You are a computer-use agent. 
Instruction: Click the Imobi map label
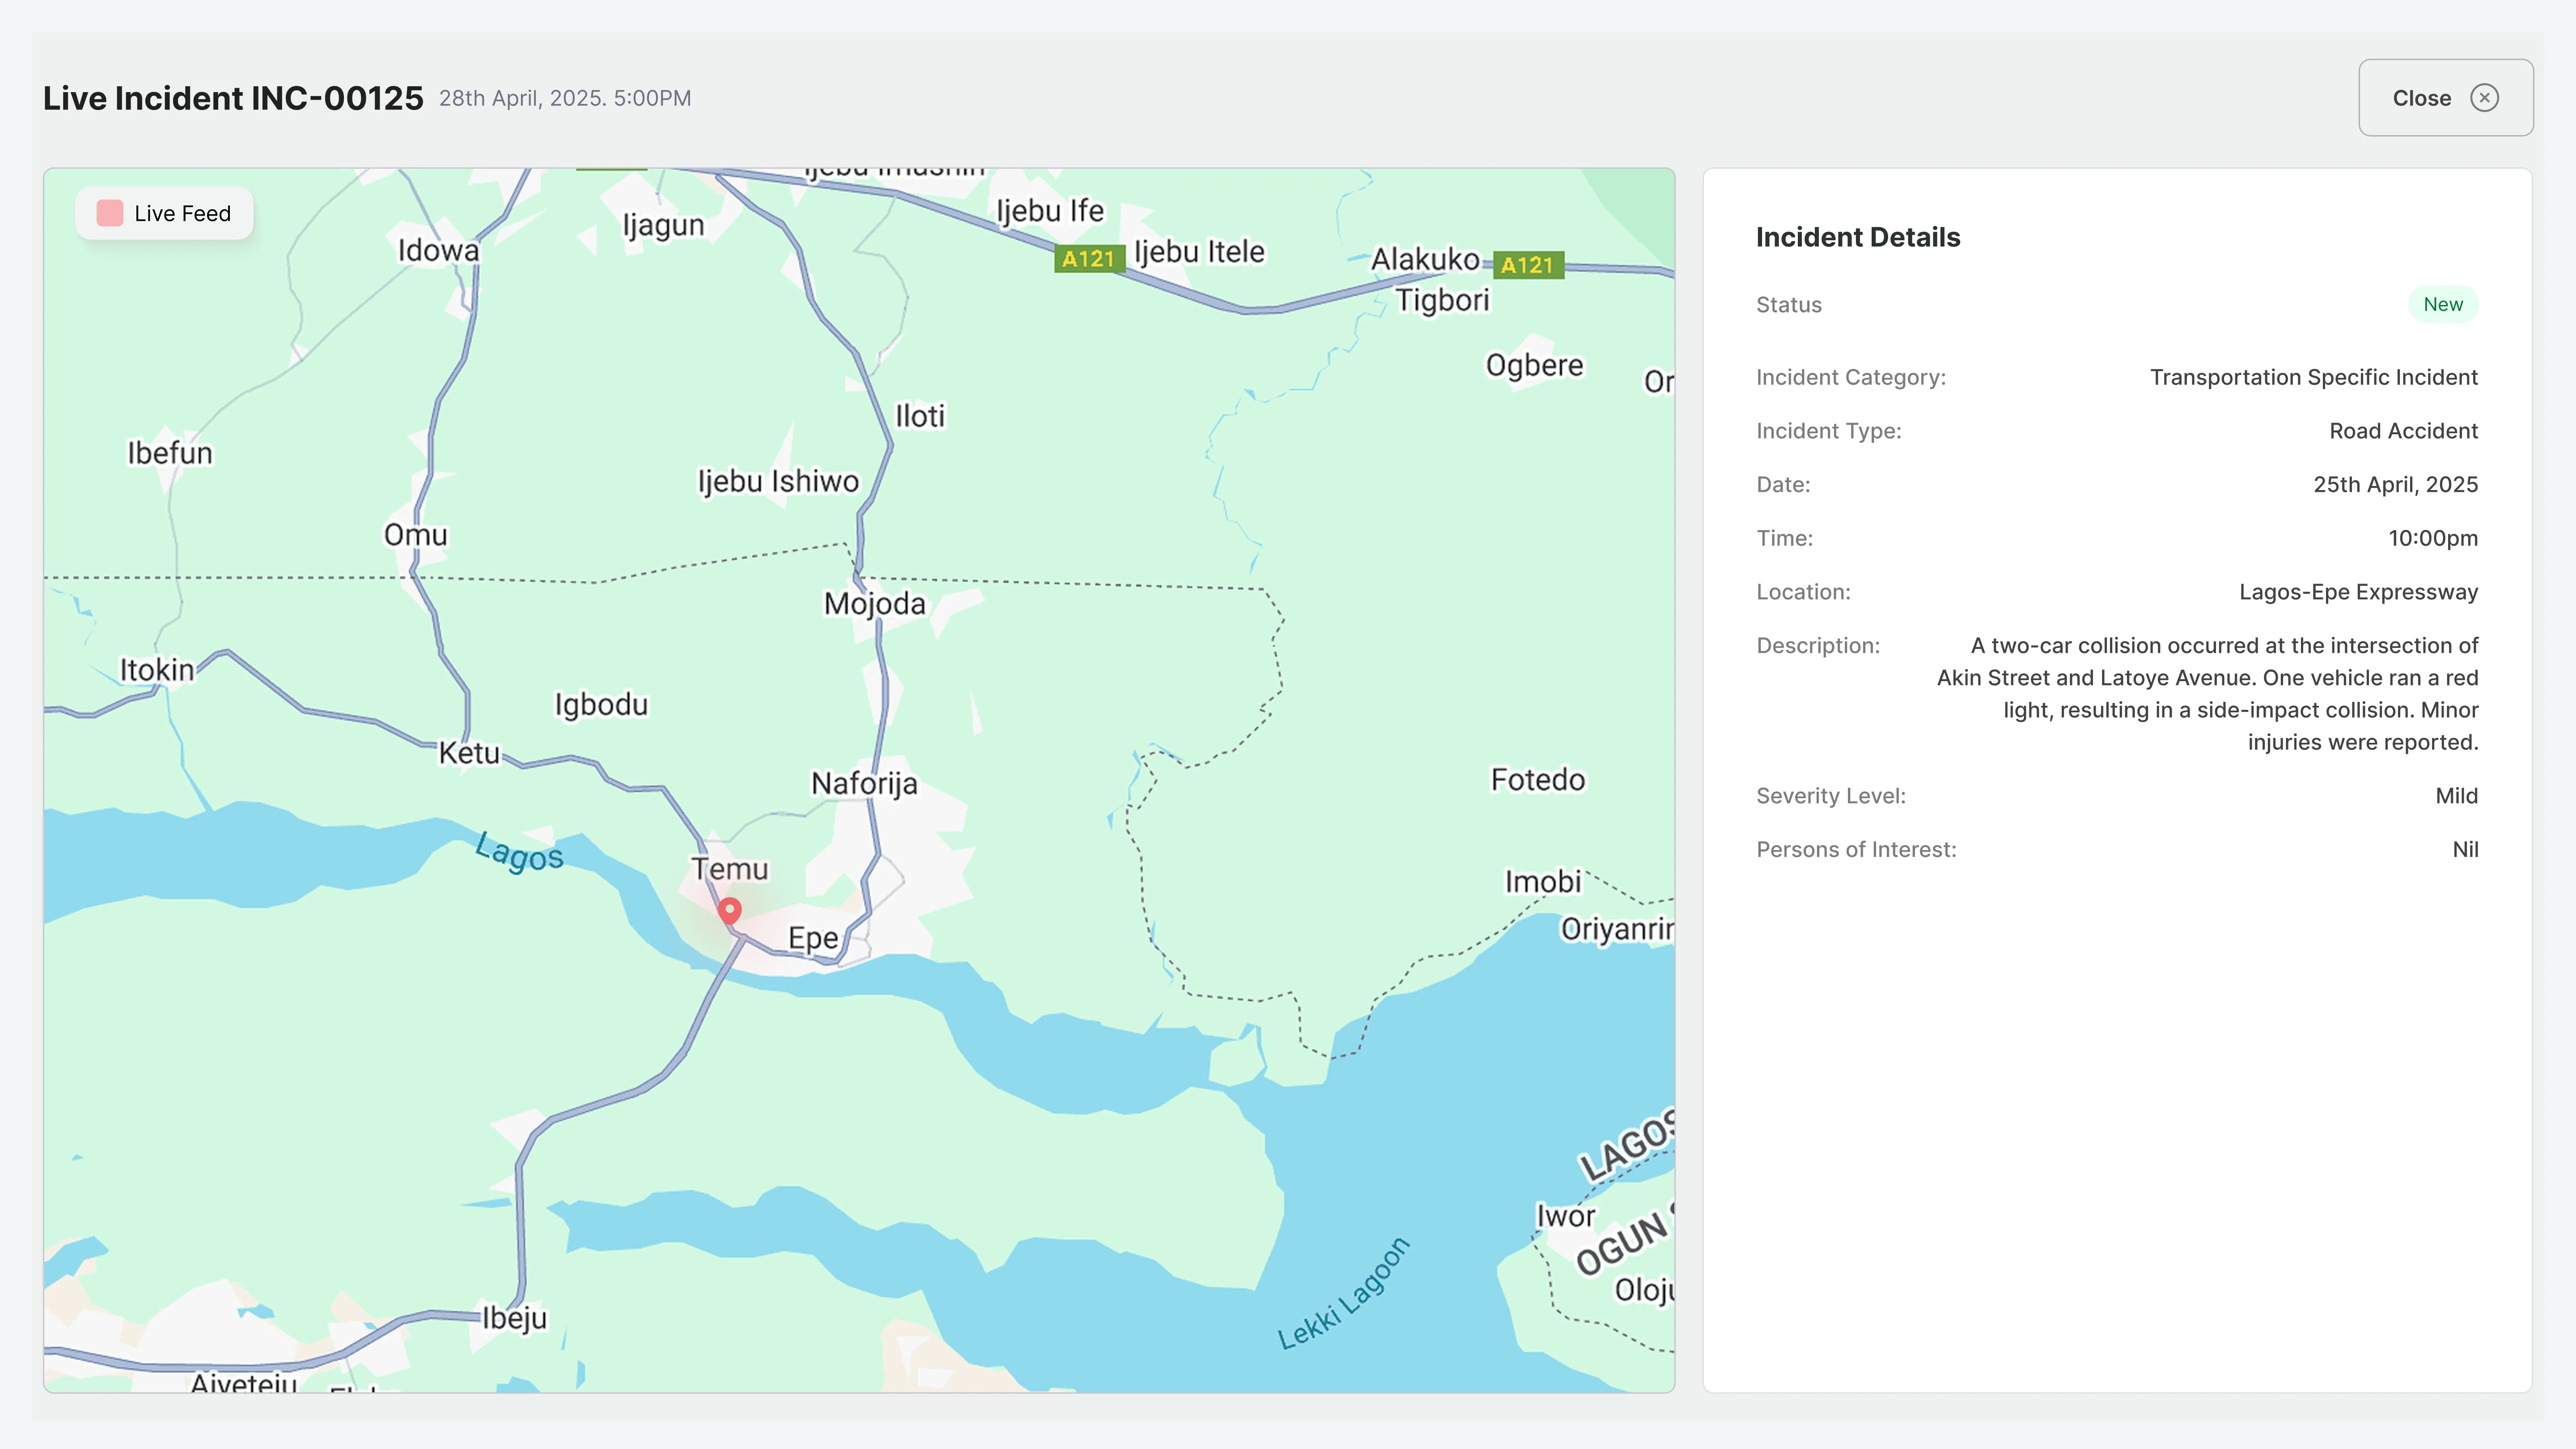coord(1543,882)
